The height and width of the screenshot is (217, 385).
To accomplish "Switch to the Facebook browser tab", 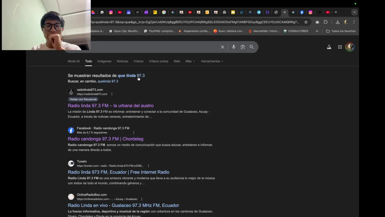I will tap(302, 12).
